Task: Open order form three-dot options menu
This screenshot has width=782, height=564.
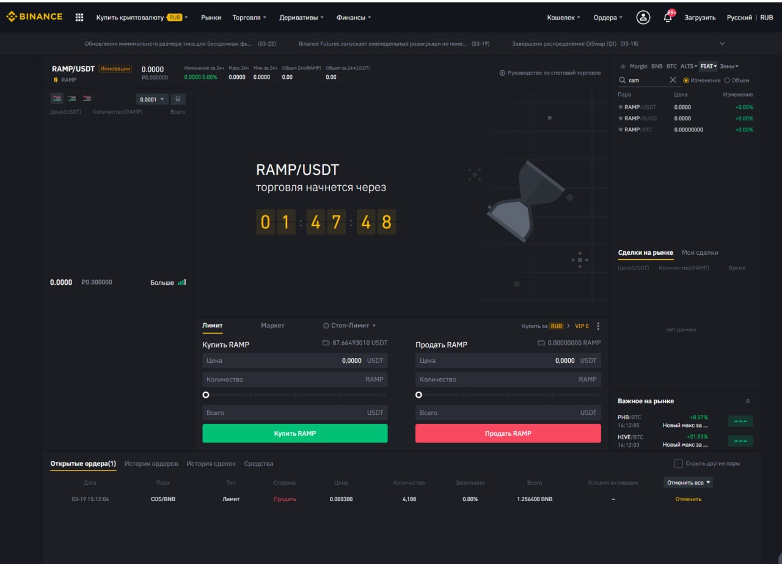Action: coord(598,326)
